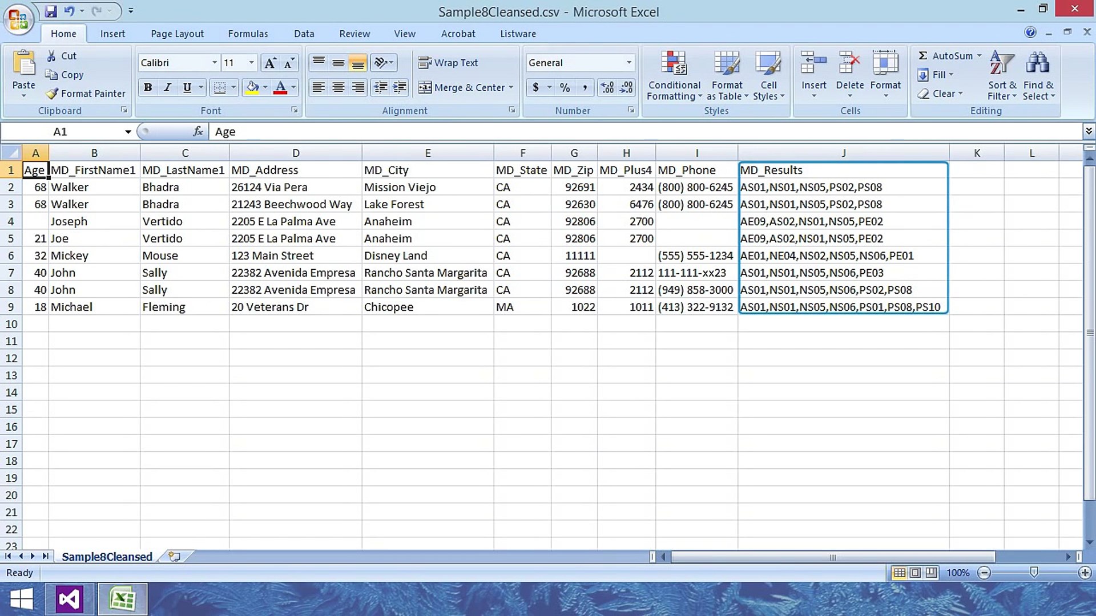This screenshot has width=1096, height=616.
Task: Pick the fill color bucket swatch
Action: tap(252, 87)
